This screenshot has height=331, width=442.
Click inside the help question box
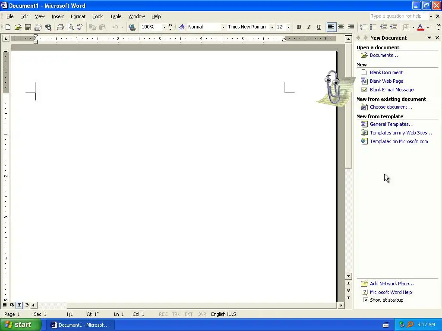point(399,16)
